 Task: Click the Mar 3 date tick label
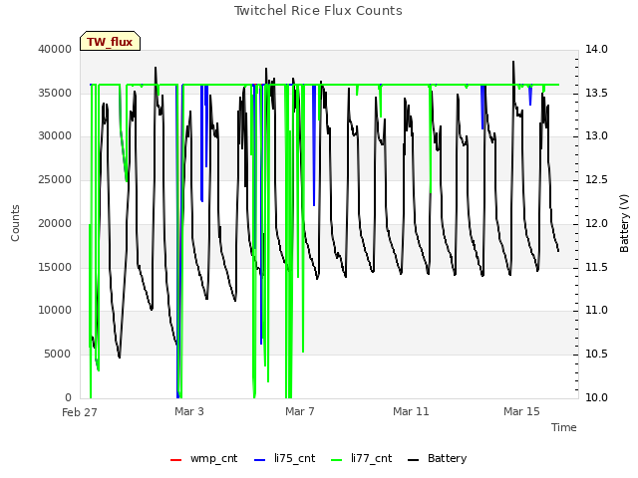pos(189,411)
